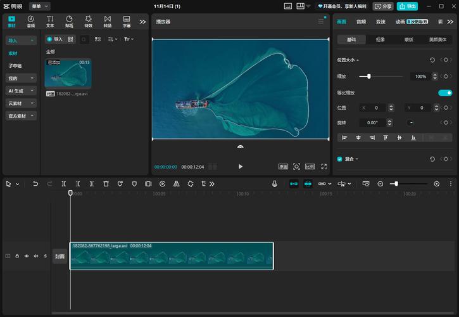Click the 导出 export button
Screen dimensions: 459x317
pos(407,6)
